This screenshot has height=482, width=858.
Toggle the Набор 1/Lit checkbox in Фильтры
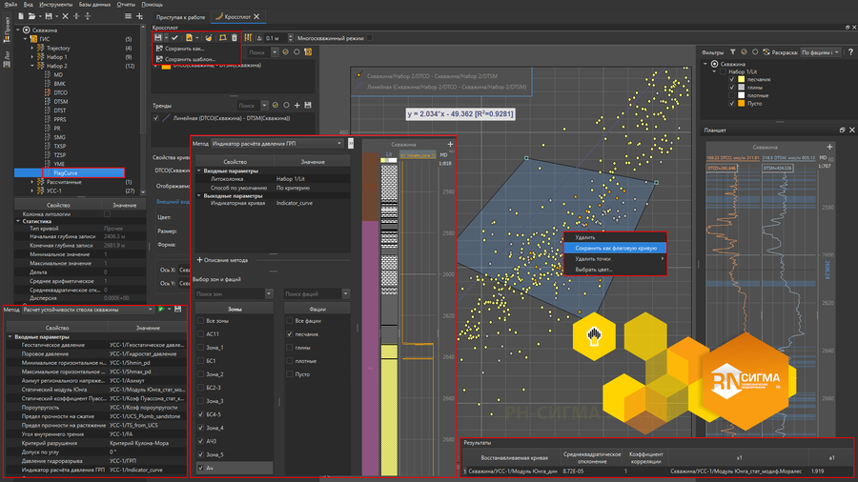point(723,71)
